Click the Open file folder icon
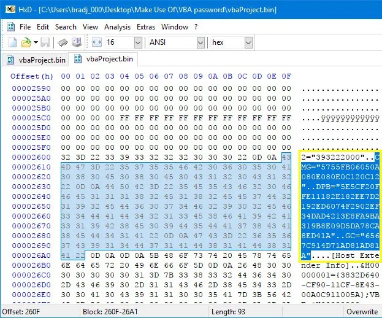Image resolution: width=382 pixels, height=318 pixels. pyautogui.click(x=26, y=42)
